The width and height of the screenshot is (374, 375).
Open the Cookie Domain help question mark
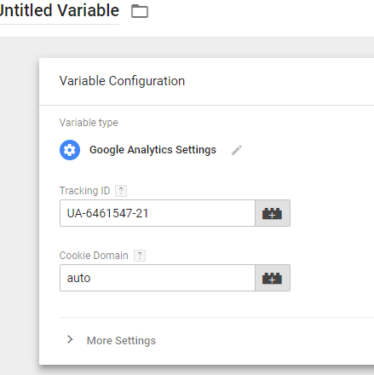pos(140,256)
